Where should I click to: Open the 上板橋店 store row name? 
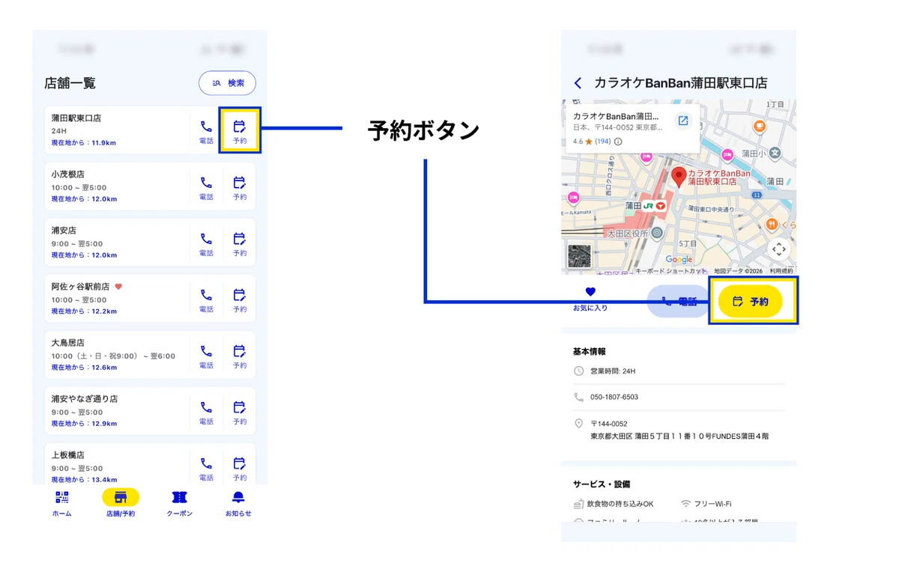tap(68, 455)
